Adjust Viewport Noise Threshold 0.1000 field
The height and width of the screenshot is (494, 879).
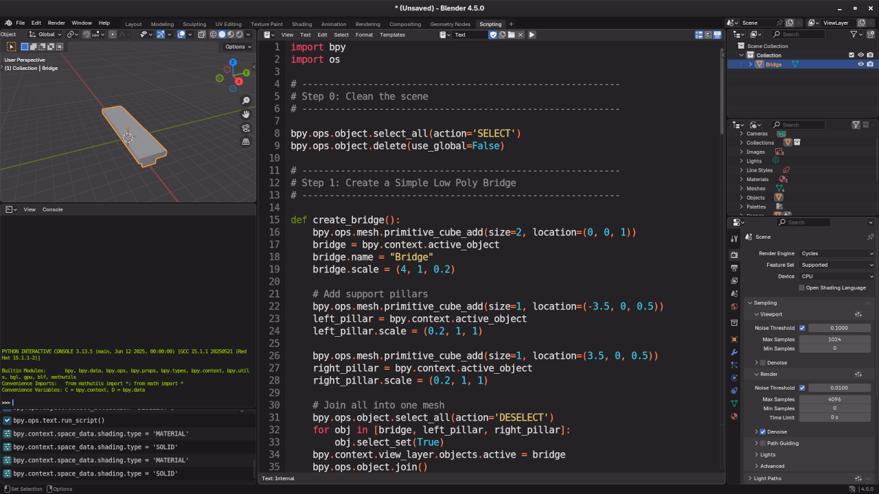838,328
